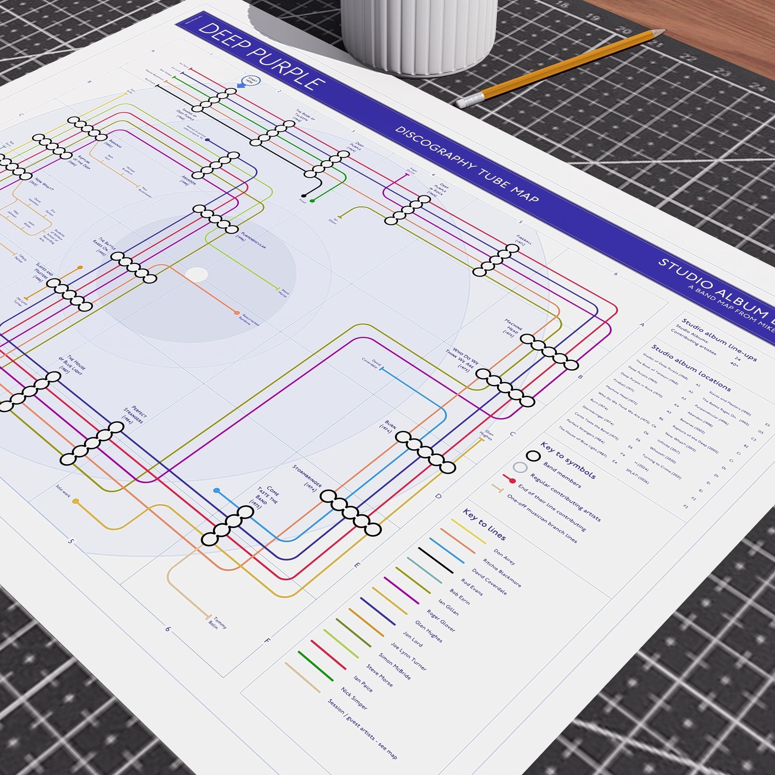
Task: Select the Ian Paice red line swatch
Action: pyautogui.click(x=328, y=655)
